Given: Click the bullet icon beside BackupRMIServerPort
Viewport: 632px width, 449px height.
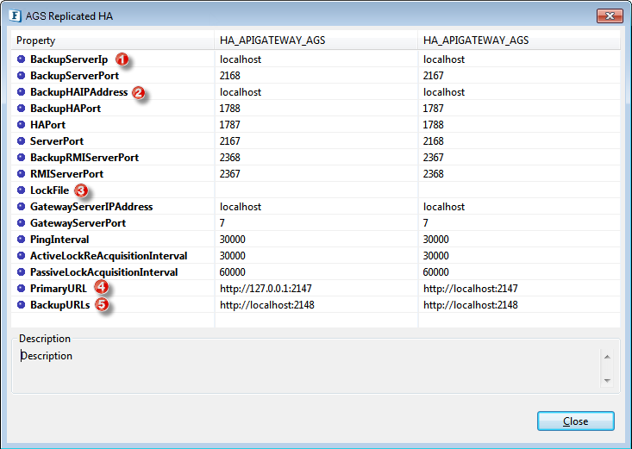Looking at the screenshot, I should pyautogui.click(x=21, y=157).
